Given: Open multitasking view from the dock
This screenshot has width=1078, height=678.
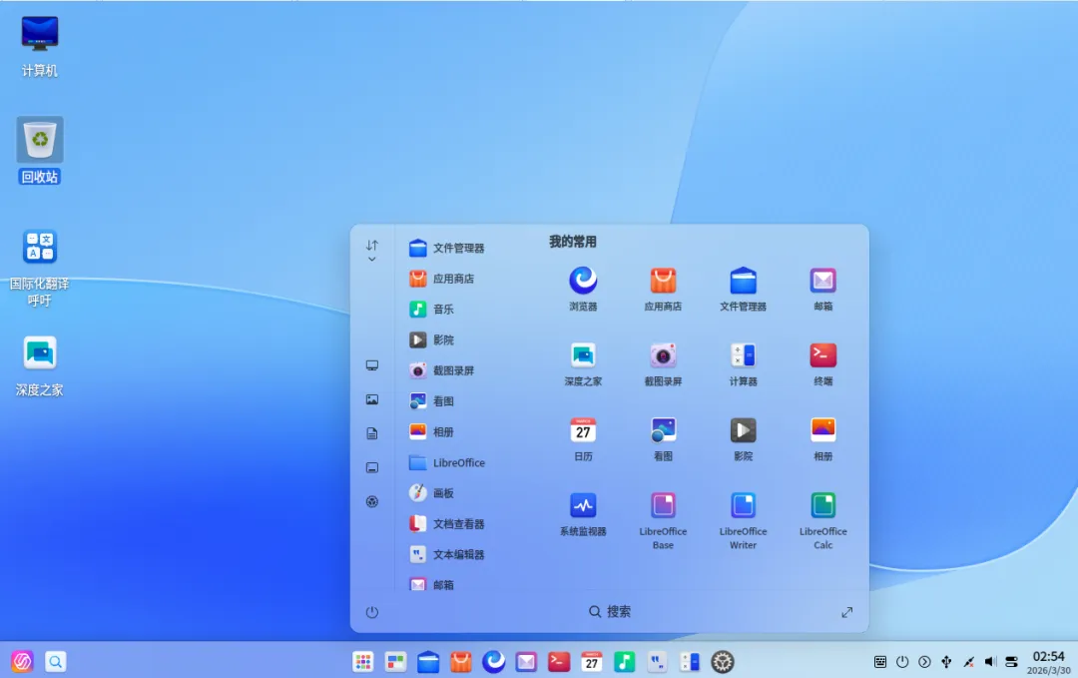Looking at the screenshot, I should click(395, 661).
